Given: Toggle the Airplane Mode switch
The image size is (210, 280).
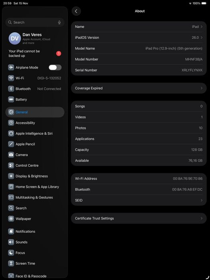Looking at the screenshot, I should pos(55,68).
